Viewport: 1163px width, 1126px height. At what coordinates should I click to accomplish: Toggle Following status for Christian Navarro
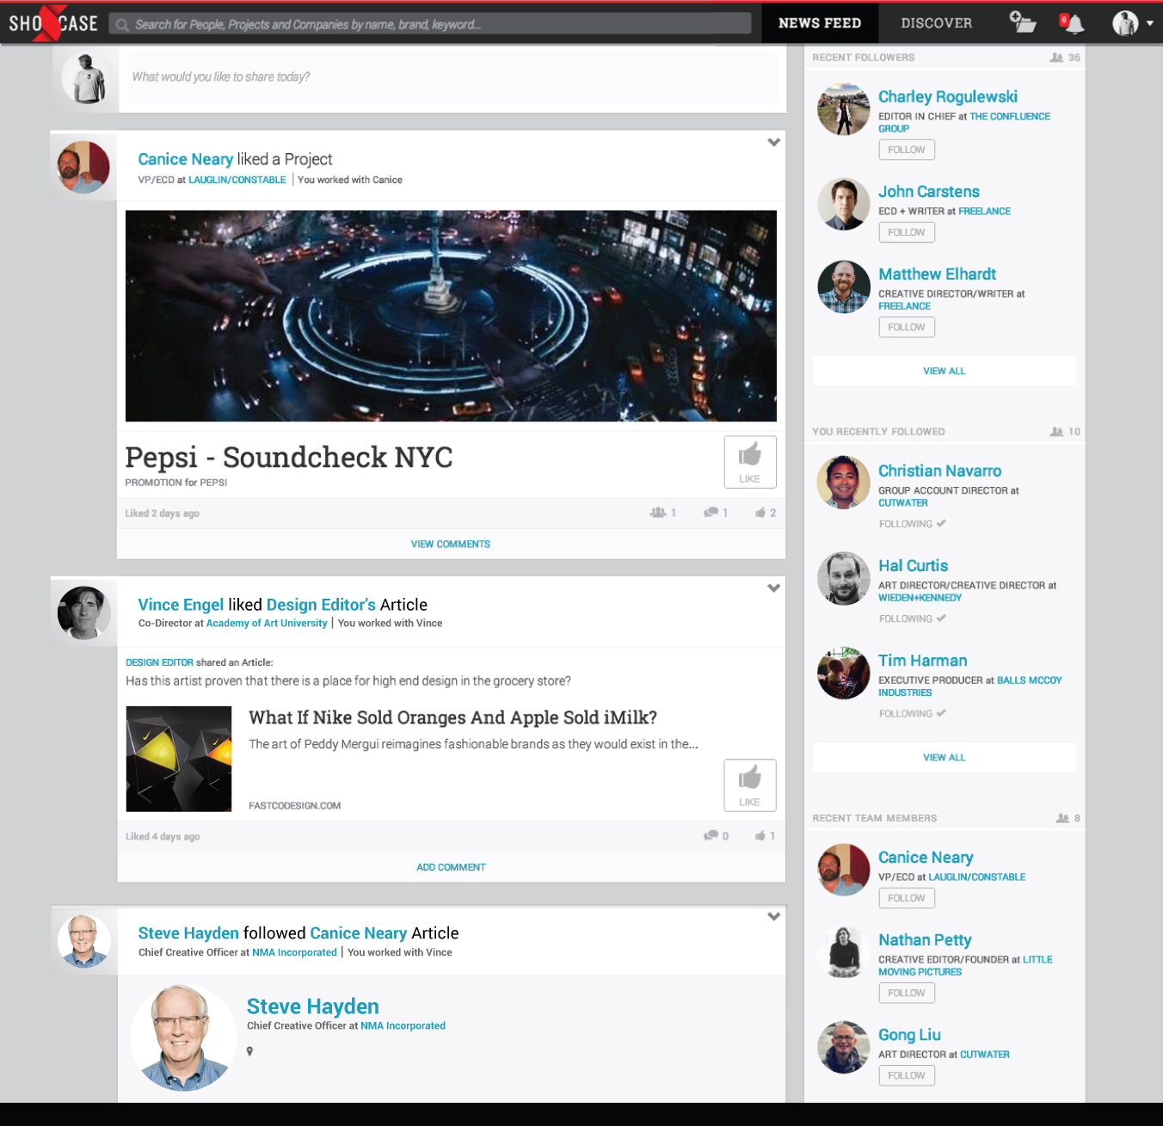click(912, 524)
